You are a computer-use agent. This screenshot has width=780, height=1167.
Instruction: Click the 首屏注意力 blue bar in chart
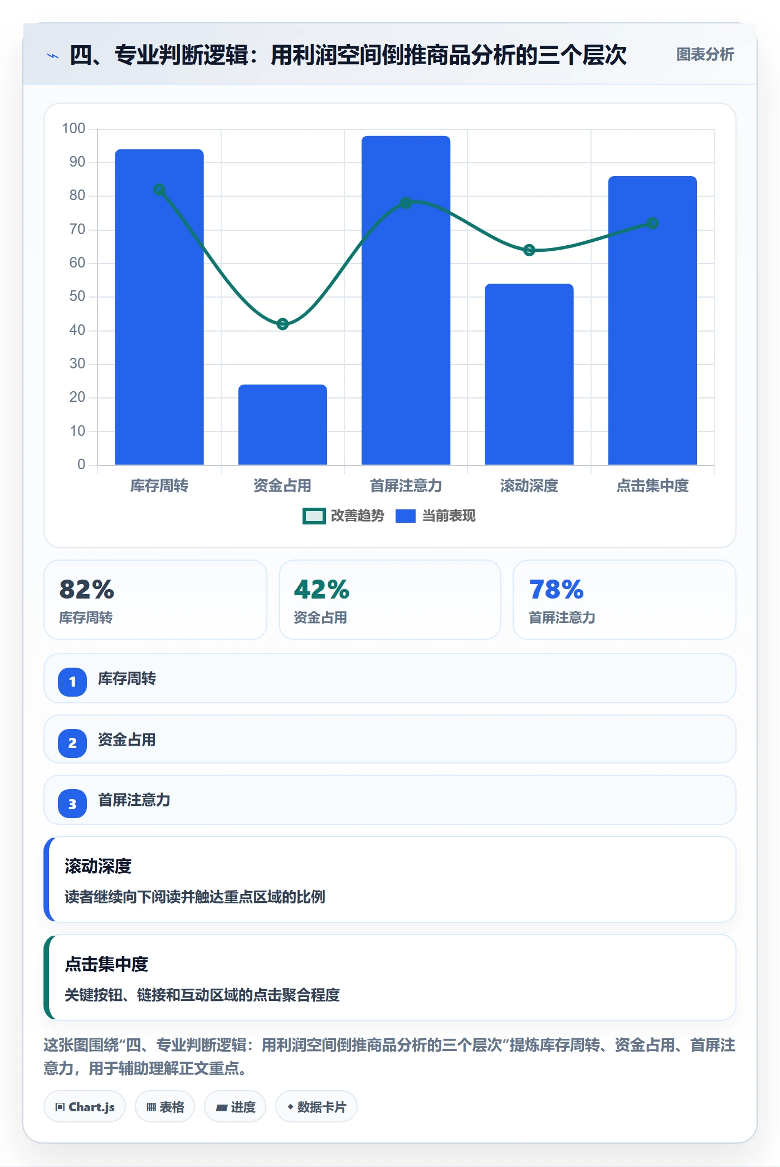[x=406, y=300]
